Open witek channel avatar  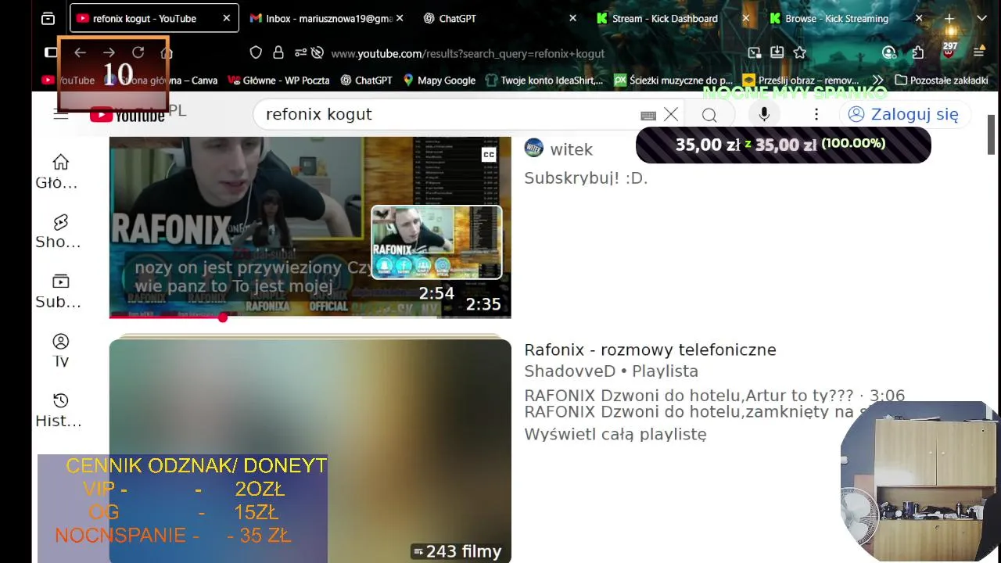pos(533,149)
